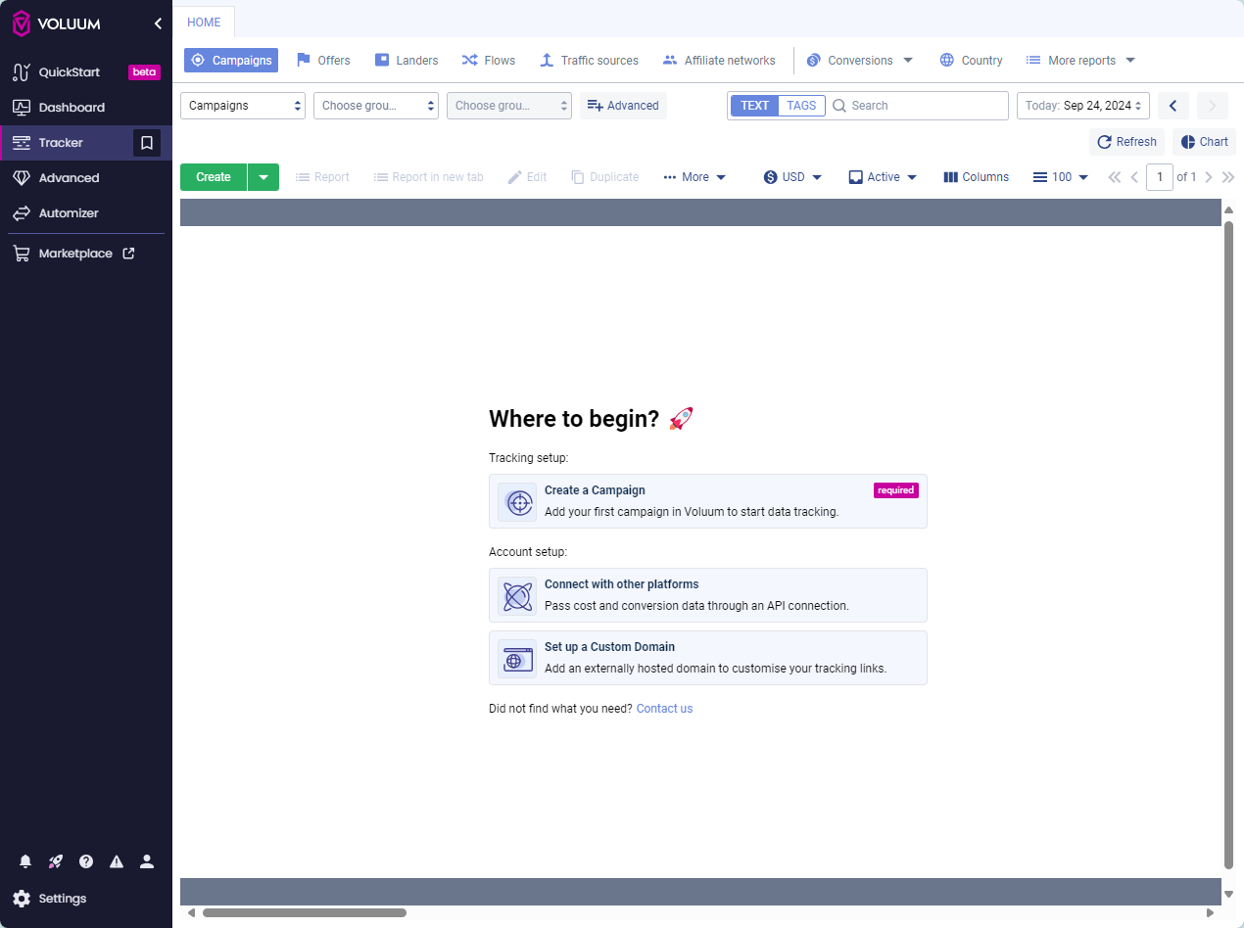Open the Country report
The height and width of the screenshot is (928, 1244).
(972, 61)
